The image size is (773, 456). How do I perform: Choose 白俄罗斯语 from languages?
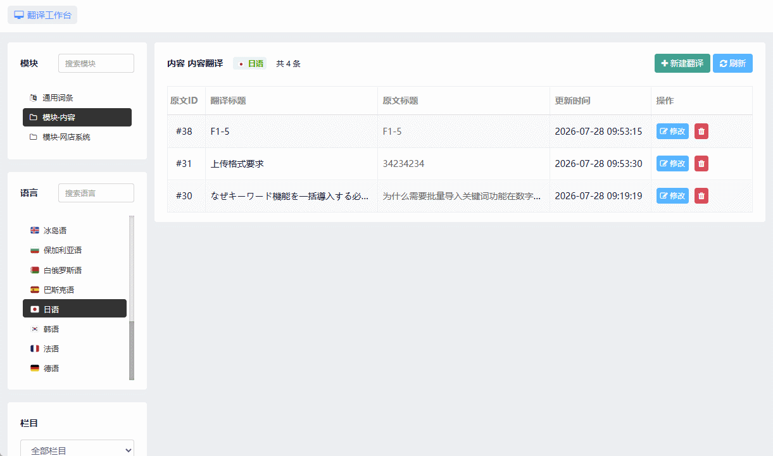(x=75, y=270)
